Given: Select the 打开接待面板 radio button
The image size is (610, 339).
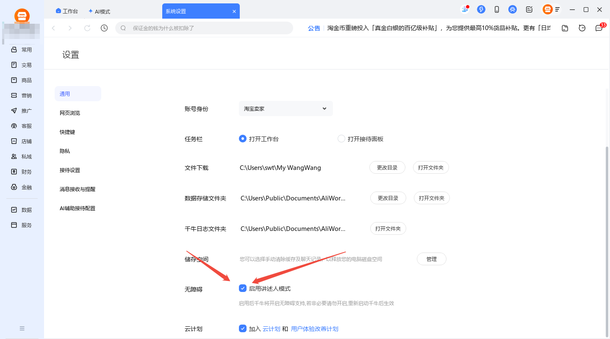Looking at the screenshot, I should 341,139.
